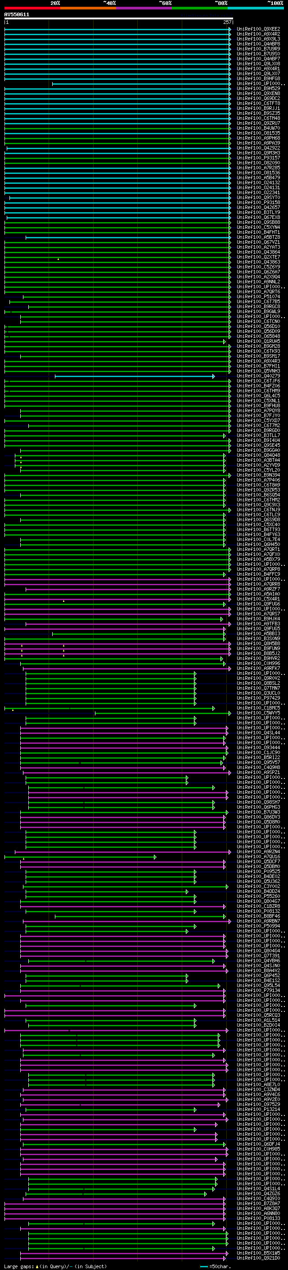Select subject label UniRef100_A9RZF7
Screen dimensions: 288x1270
(258, 589)
